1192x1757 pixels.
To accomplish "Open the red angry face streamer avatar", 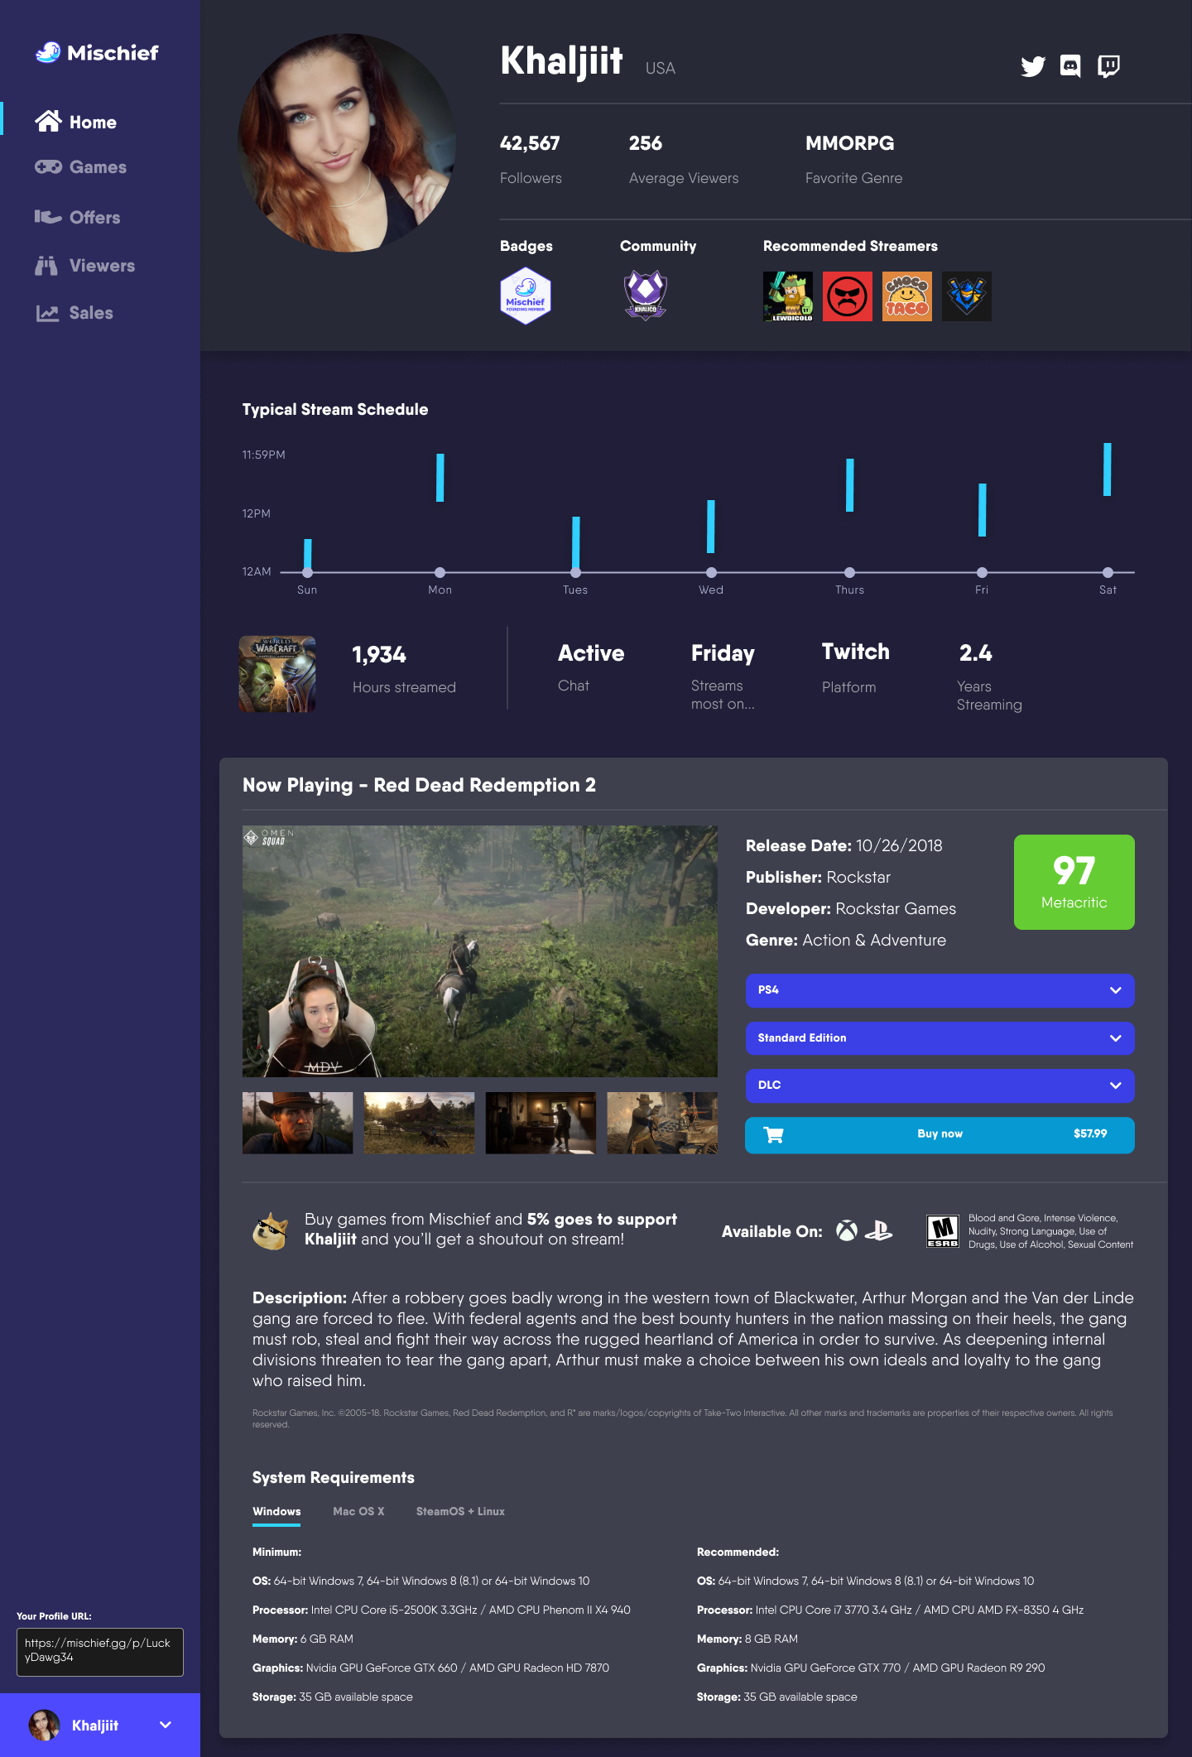I will [x=848, y=296].
